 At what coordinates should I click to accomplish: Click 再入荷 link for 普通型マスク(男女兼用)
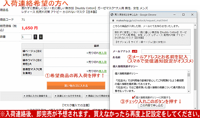click(102, 71)
